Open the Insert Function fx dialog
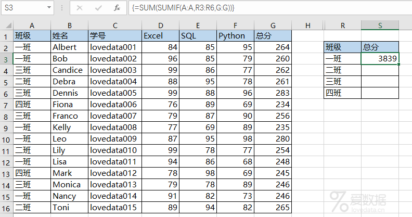Screen dimensions: 412x217 117,8
